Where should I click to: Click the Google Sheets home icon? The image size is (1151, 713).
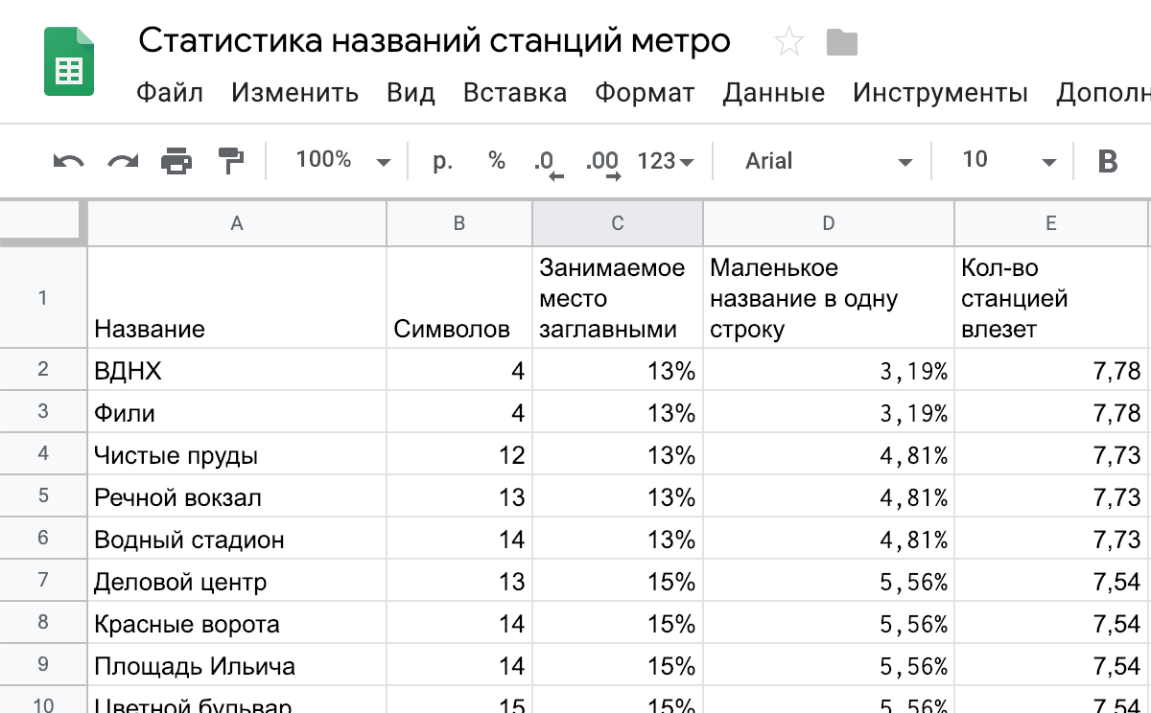pos(69,63)
